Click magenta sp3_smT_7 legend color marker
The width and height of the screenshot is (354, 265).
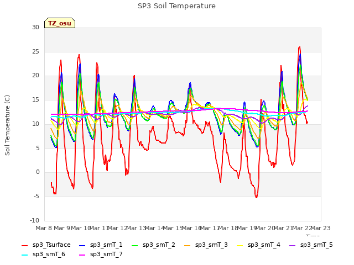[x=82, y=255]
